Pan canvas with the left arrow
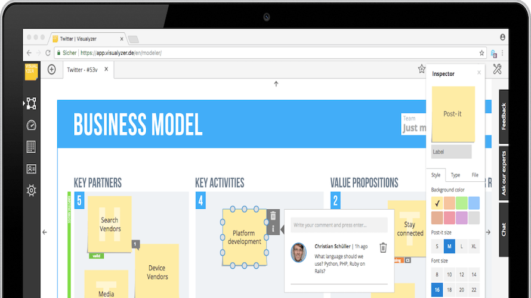The width and height of the screenshot is (531, 298). pos(45,232)
